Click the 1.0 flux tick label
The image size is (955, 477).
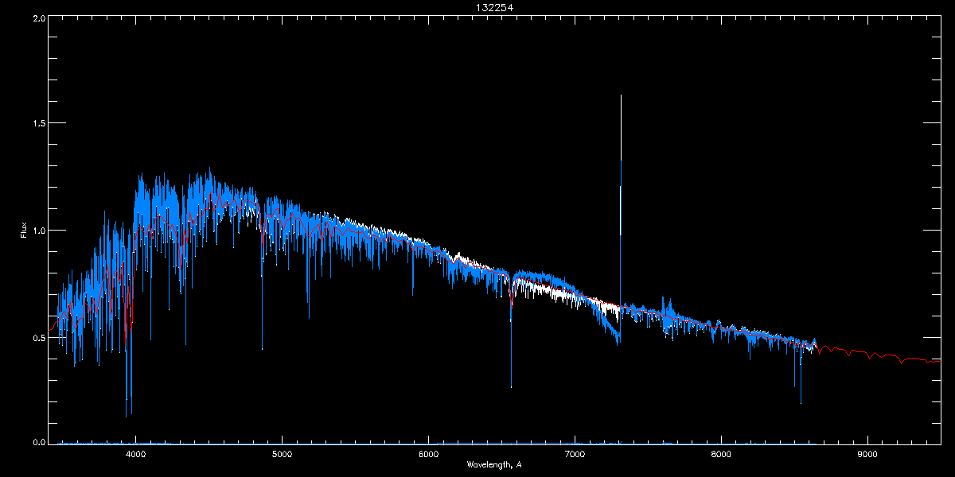(39, 231)
